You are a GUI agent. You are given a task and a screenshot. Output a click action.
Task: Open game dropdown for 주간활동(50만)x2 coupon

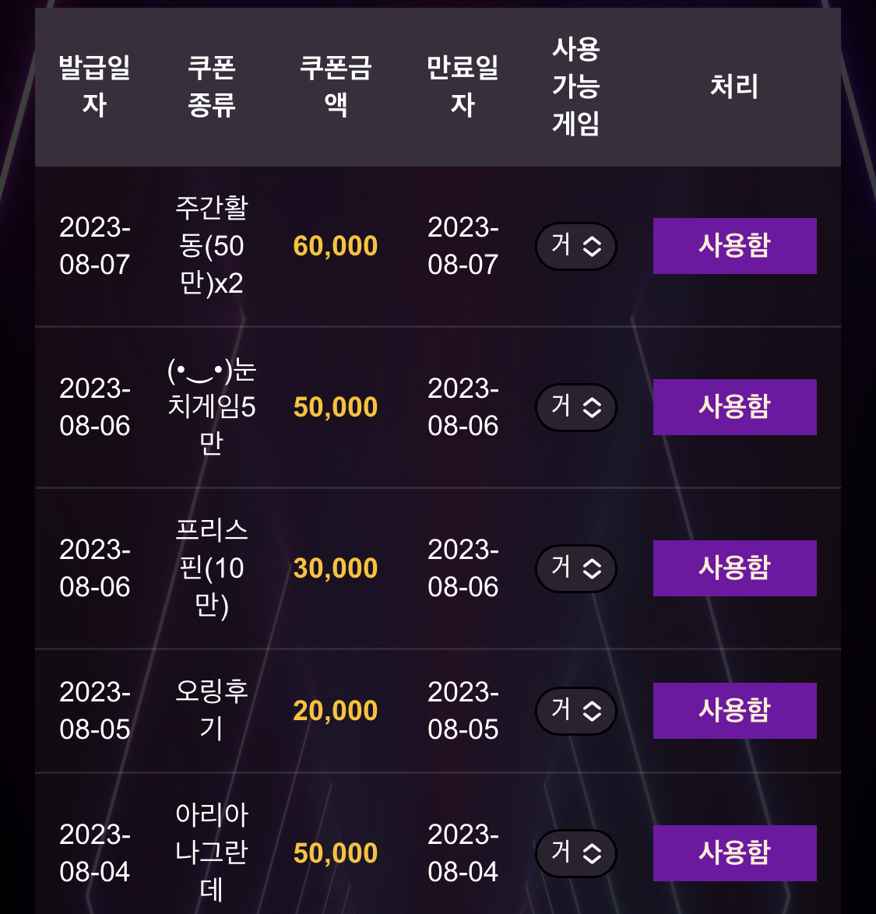click(x=576, y=246)
